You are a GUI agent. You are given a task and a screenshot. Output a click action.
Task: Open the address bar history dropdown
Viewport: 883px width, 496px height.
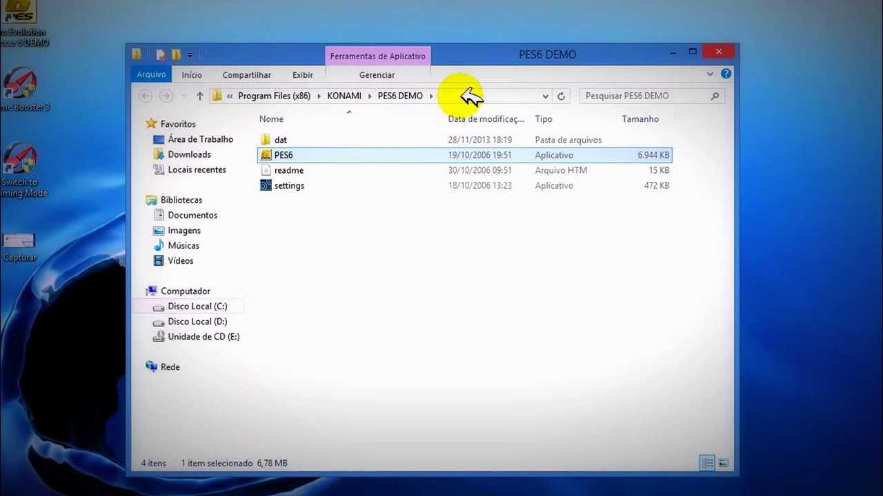point(545,96)
